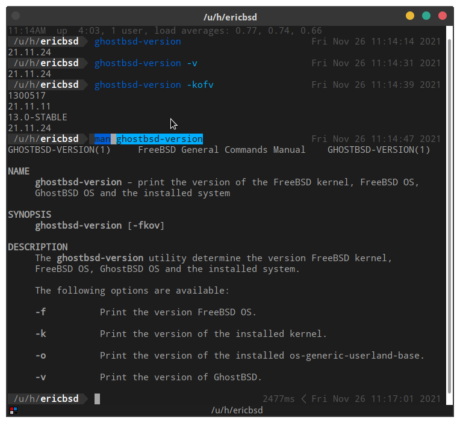
Task: Click the first plain 'ghostbsd-version' command
Action: [138, 42]
